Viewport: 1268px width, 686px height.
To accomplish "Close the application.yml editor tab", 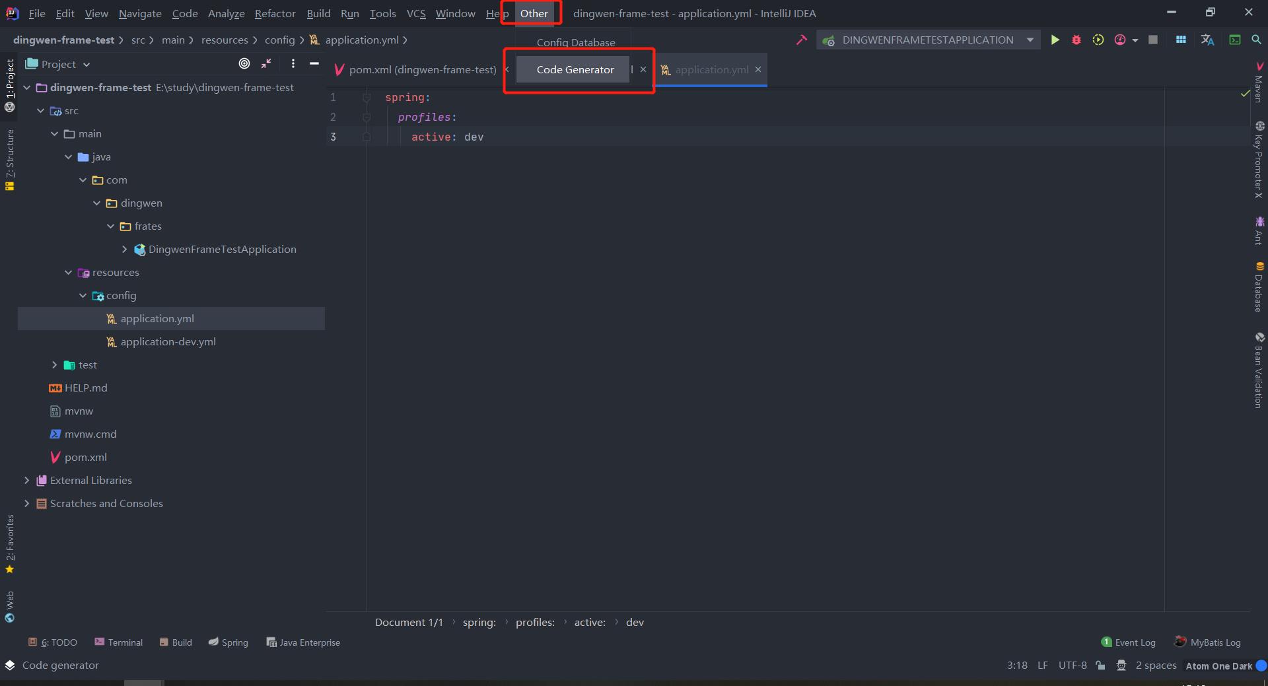I will pyautogui.click(x=758, y=69).
